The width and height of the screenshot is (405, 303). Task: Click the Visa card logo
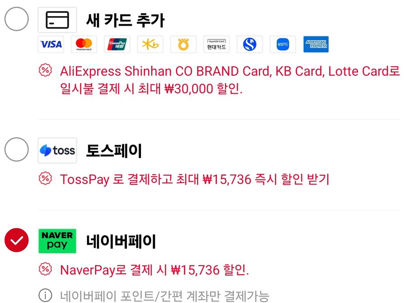pos(51,44)
